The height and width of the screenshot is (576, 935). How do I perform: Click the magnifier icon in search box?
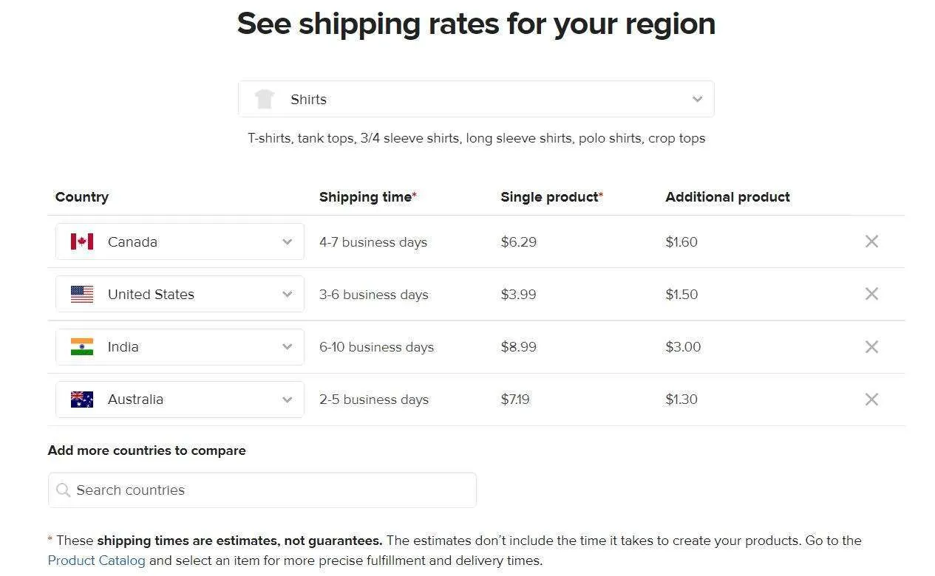click(64, 490)
